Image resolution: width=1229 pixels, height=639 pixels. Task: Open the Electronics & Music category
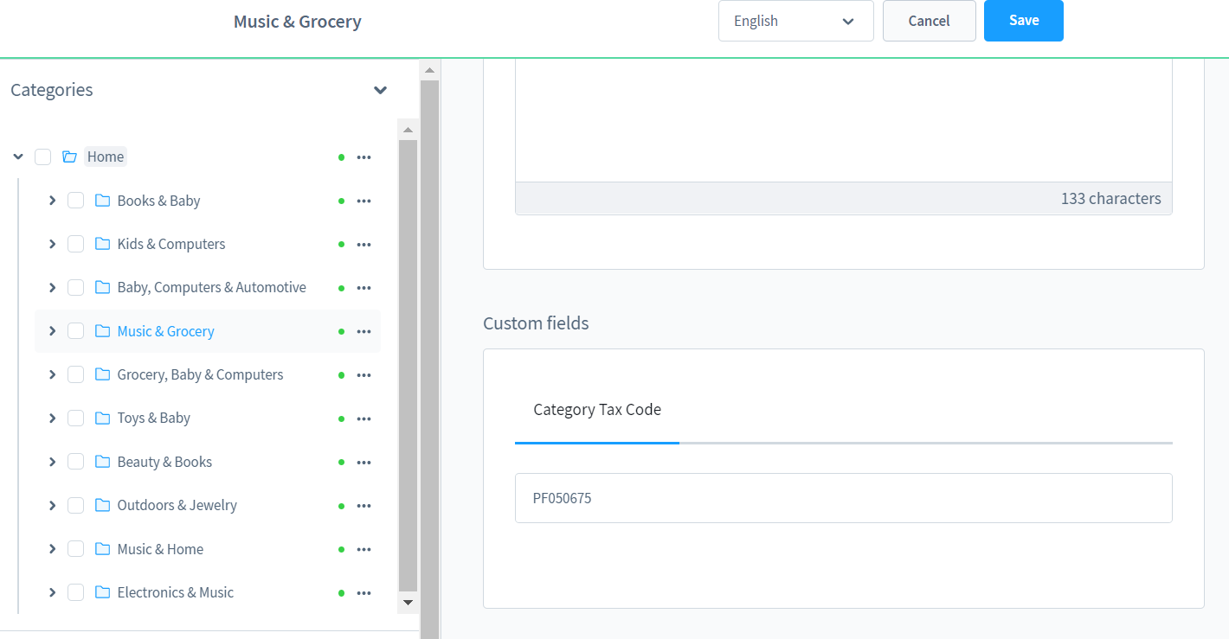[175, 592]
